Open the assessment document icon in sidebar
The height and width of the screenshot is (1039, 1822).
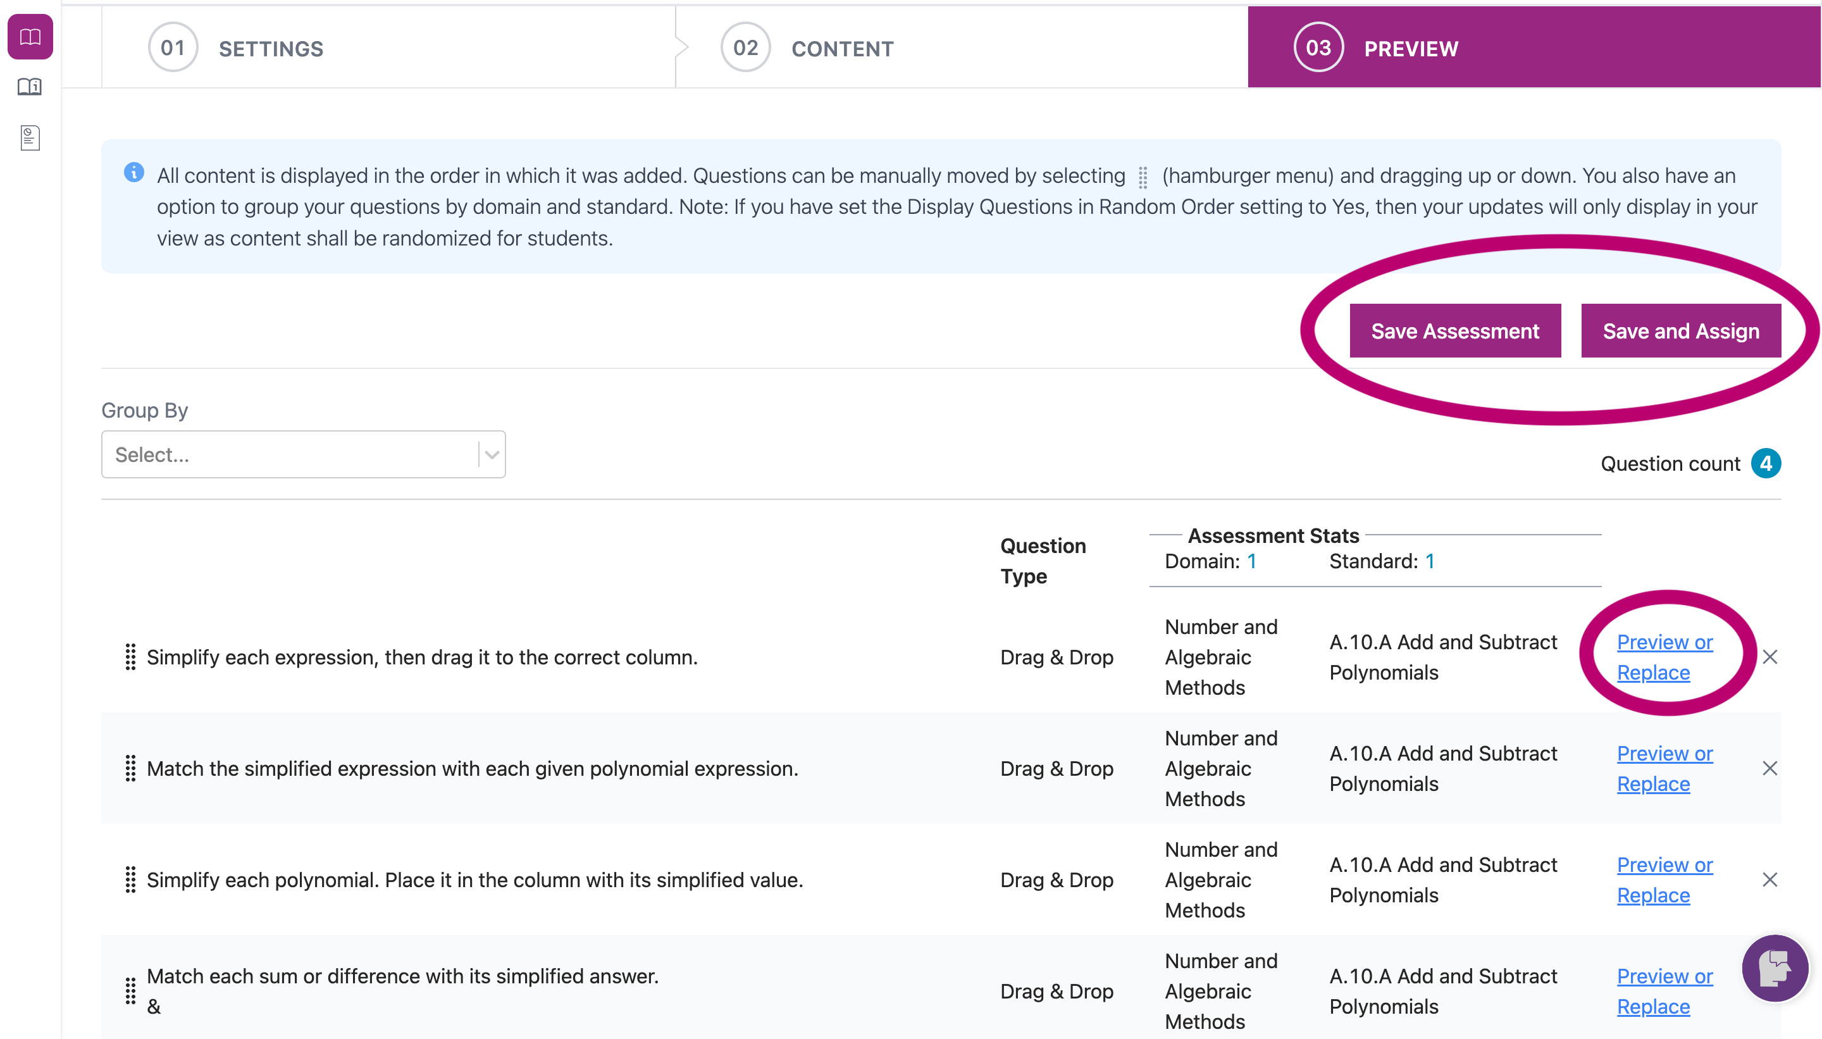coord(30,138)
